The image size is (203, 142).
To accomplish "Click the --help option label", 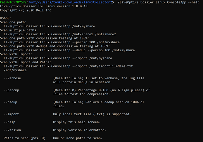I will tap(9, 122).
